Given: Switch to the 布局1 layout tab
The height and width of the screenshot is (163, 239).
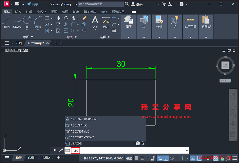Looking at the screenshot, I should click(32, 158).
